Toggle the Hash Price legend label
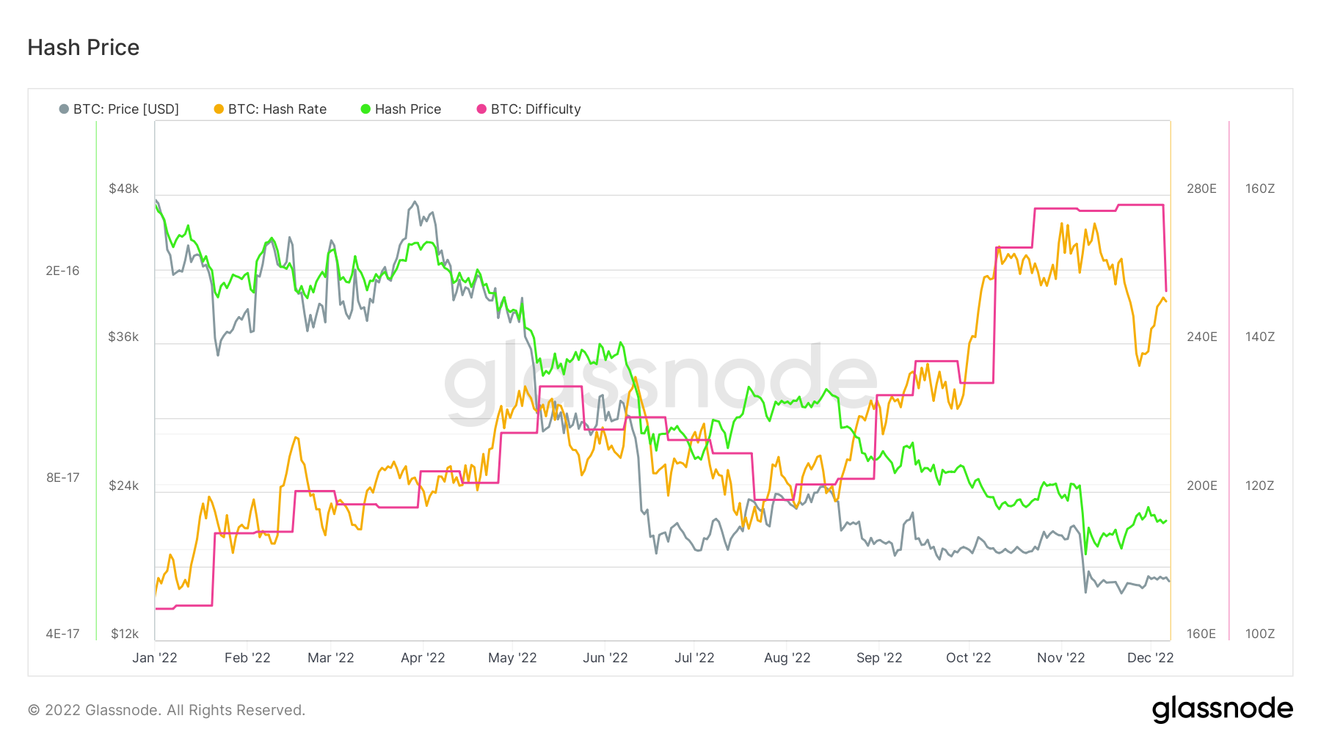 [x=408, y=109]
